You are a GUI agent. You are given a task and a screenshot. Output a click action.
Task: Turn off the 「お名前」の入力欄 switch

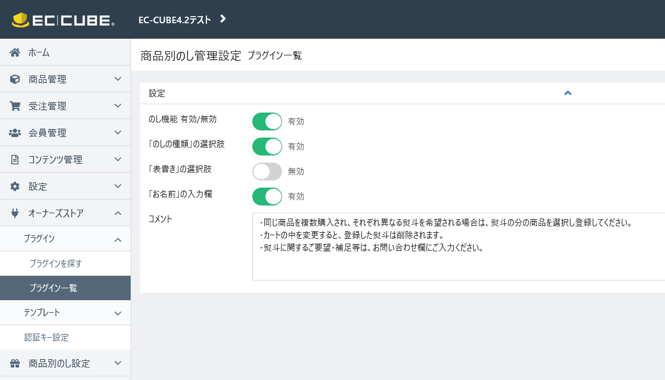coord(267,197)
